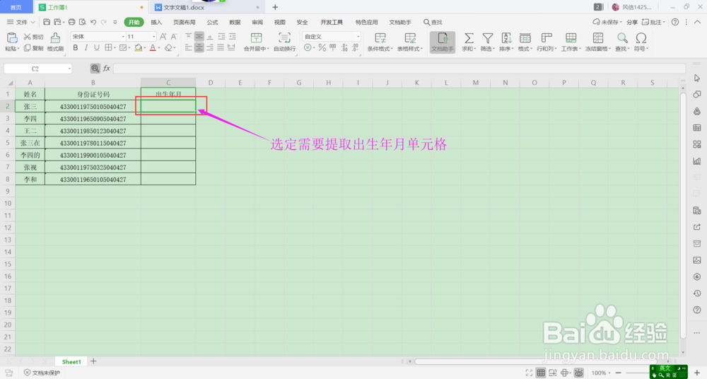Screen dimensions: 707x379
Task: Click the unsaved (未保存) cloud button
Action: coord(607,22)
